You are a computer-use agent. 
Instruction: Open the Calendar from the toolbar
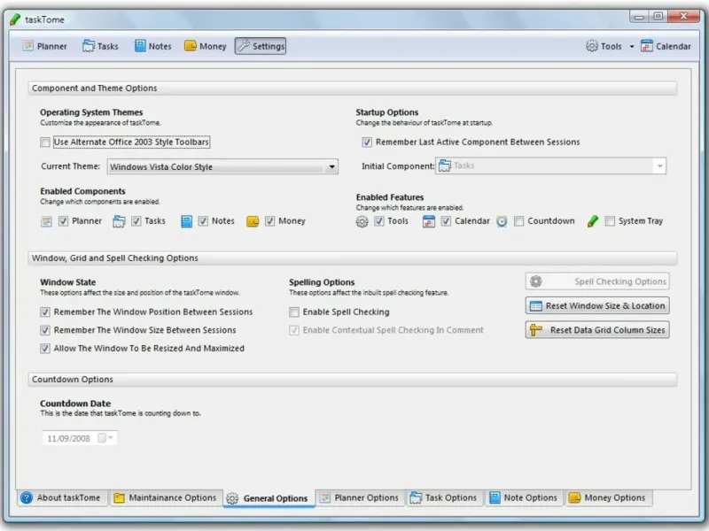click(666, 46)
